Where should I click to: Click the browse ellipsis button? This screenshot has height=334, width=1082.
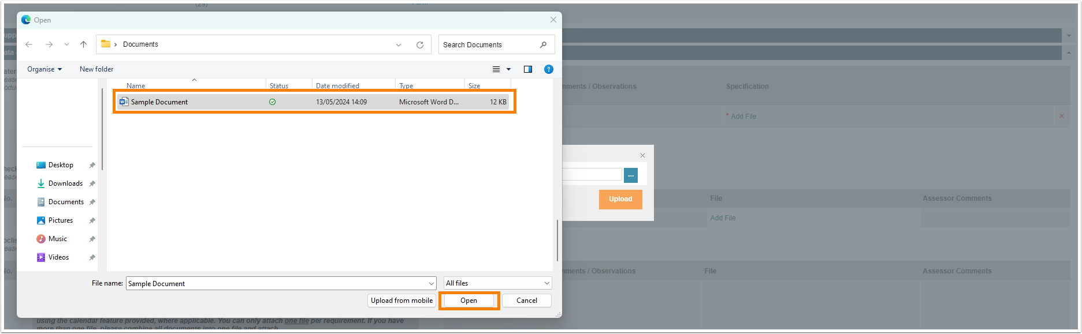point(631,175)
